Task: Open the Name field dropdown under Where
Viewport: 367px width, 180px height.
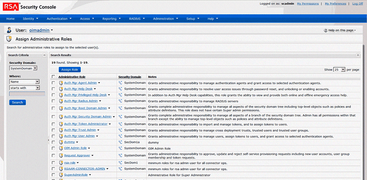Action: coord(24,82)
